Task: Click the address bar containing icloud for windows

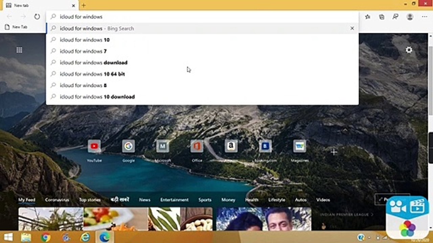Action: click(202, 17)
